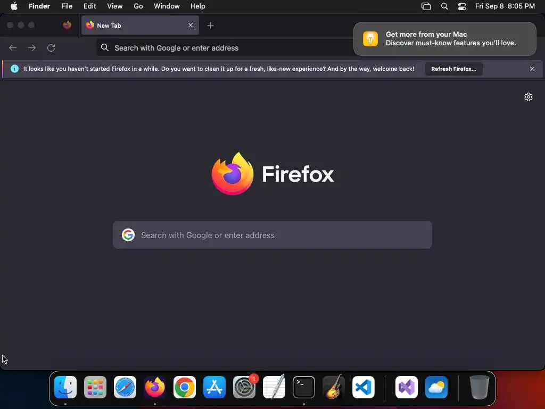Click the Firefox icon in the Dock

155,387
